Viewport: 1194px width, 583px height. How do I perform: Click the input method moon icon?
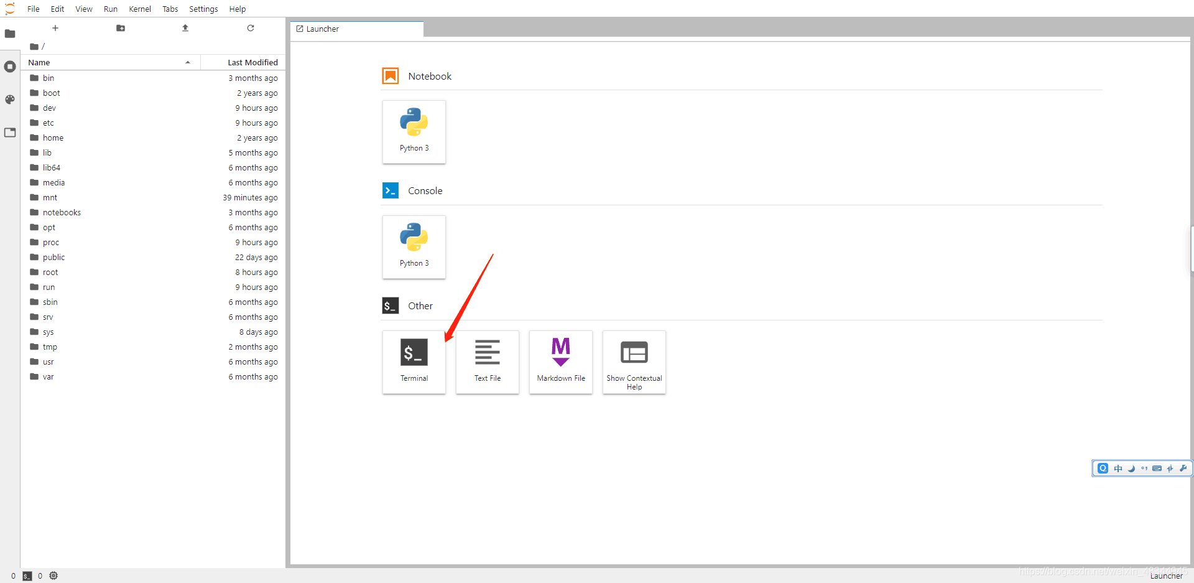(1131, 469)
